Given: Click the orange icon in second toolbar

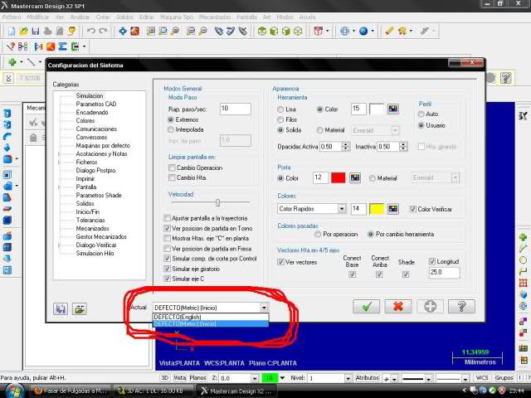Looking at the screenshot, I should (51, 46).
